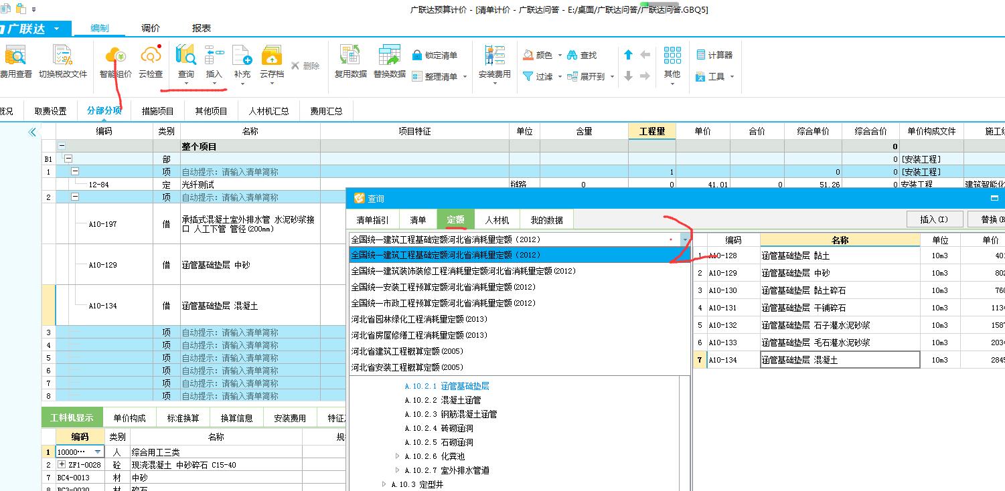The height and width of the screenshot is (491, 1005).
Task: Switch to 编制 ribbon tab
Action: 100,28
